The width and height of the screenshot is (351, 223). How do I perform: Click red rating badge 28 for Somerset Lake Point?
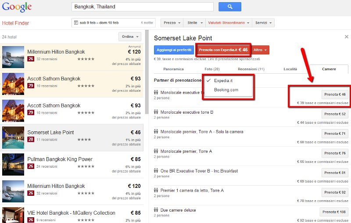[x=31, y=139]
